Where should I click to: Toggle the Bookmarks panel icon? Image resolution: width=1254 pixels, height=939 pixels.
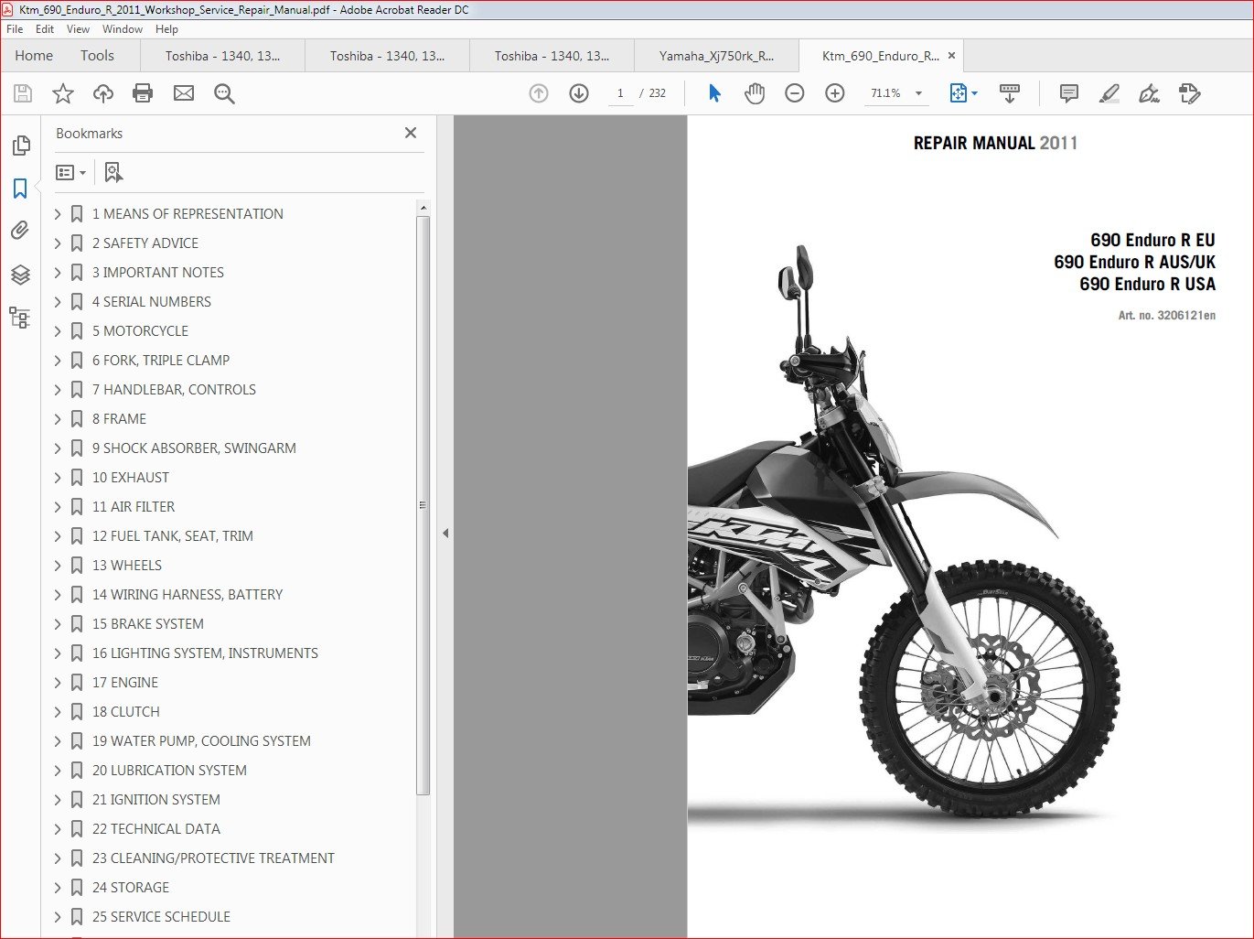(x=20, y=189)
